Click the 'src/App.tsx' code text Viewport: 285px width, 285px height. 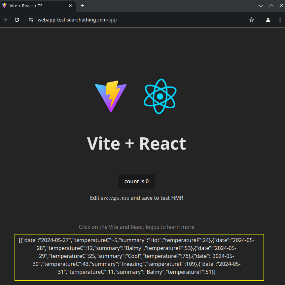[115, 198]
